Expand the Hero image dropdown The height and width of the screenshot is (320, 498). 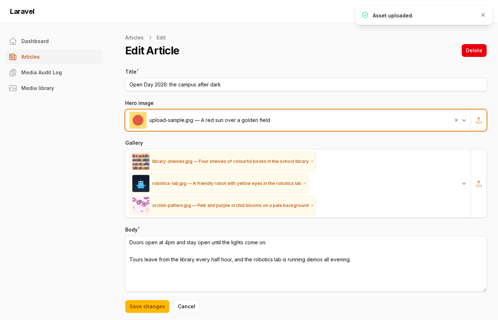coord(464,120)
